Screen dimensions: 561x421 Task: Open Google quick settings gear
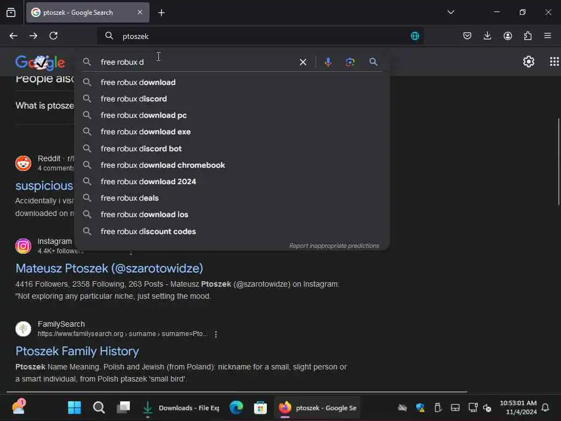coord(529,61)
